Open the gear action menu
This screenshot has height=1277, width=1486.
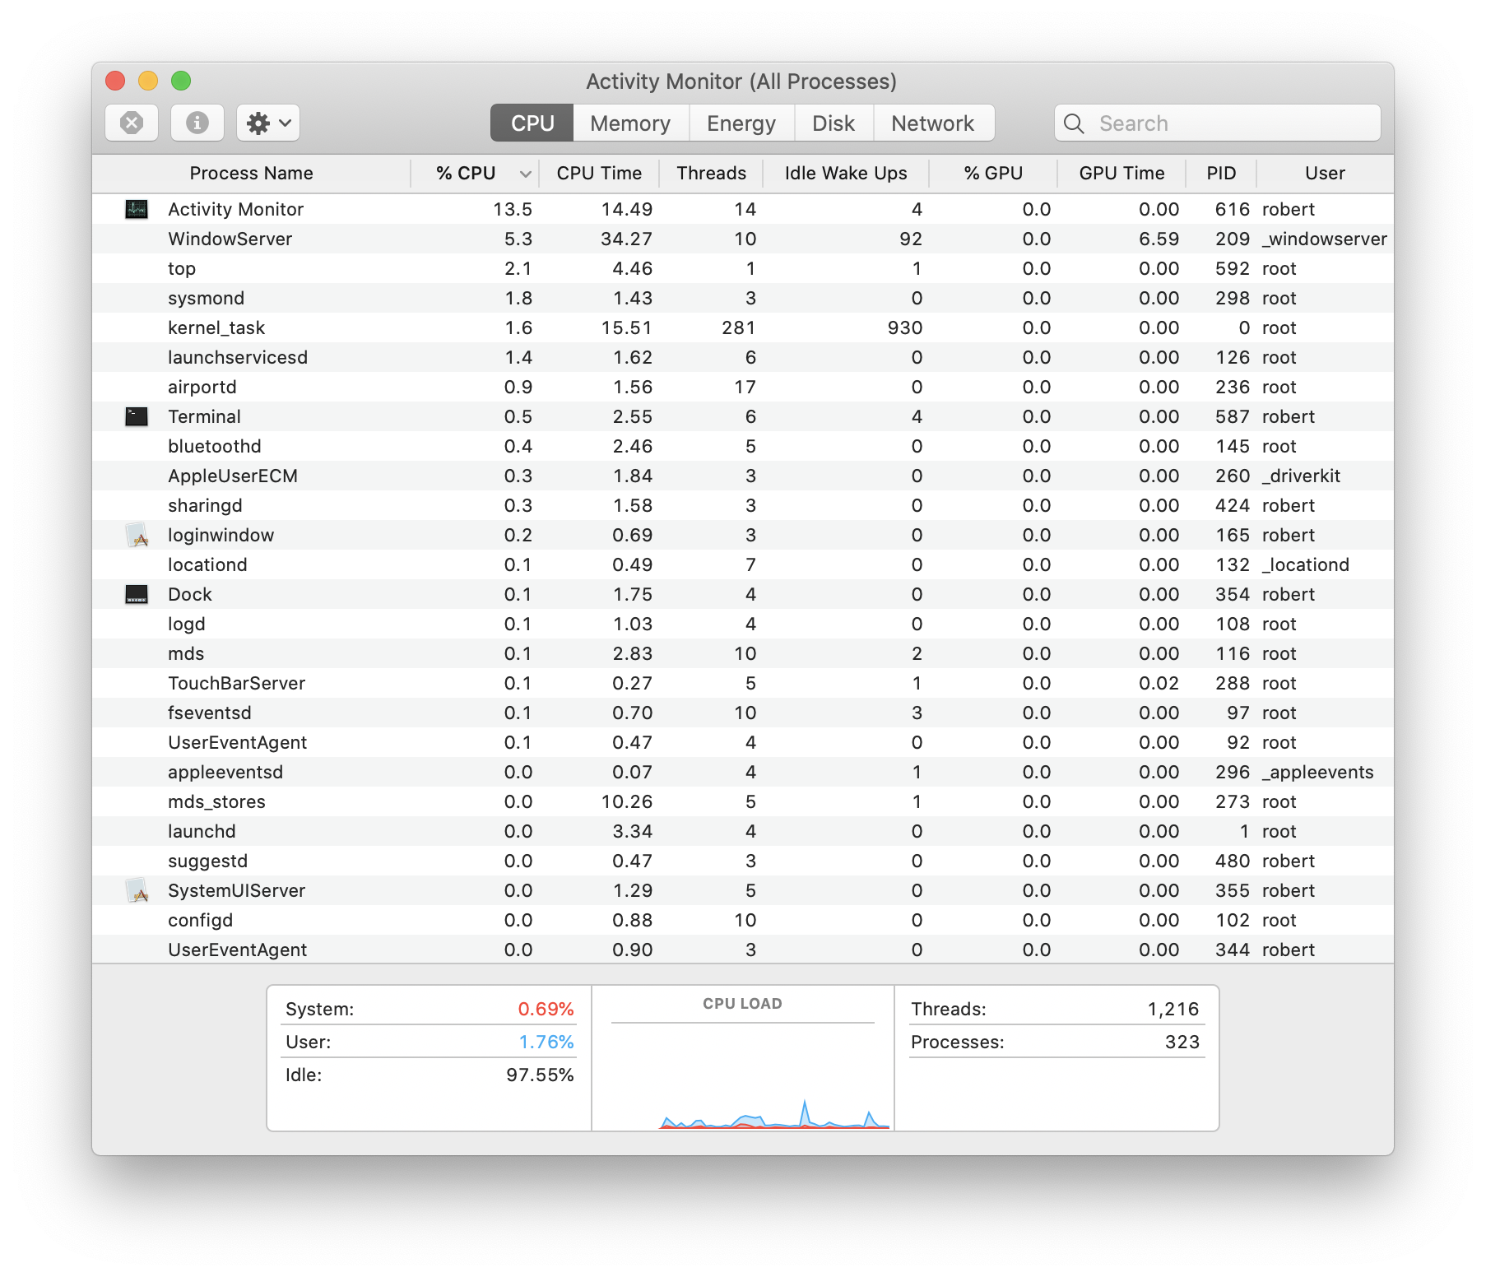(x=268, y=123)
